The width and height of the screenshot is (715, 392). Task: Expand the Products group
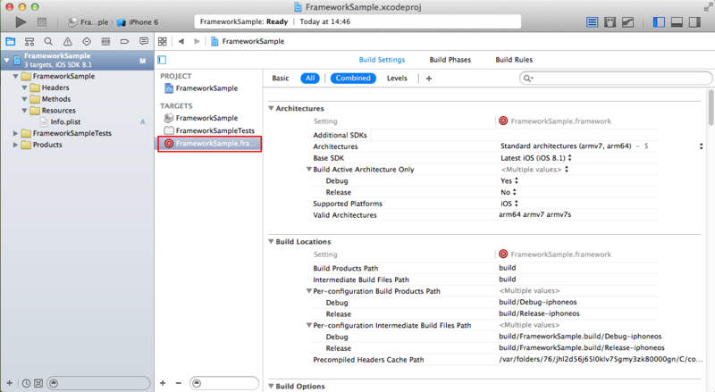[15, 145]
